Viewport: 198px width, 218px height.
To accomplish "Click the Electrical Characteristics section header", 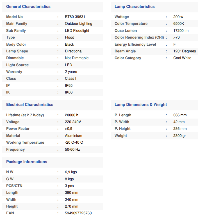I will tap(30, 104).
